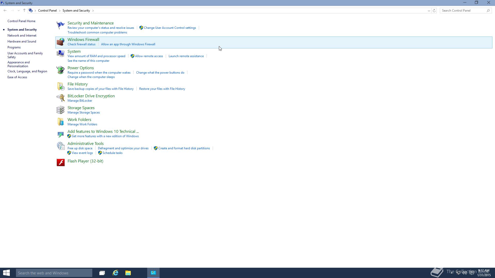Expand the root chevron before Control Panel
Image resolution: width=495 pixels, height=278 pixels.
coord(35,11)
